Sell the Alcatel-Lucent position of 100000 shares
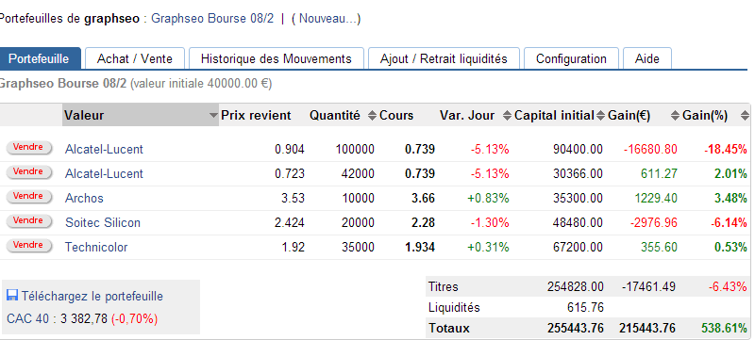Screen dimensions: 755x340 pyautogui.click(x=28, y=148)
